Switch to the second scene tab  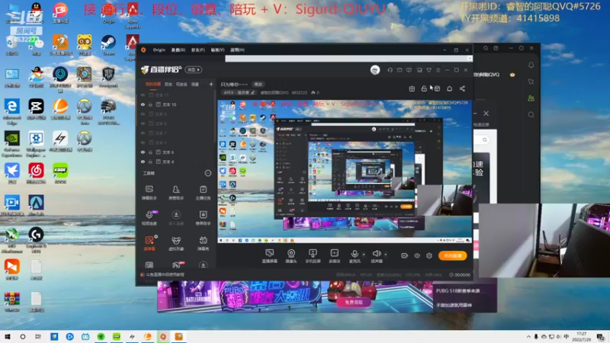168,84
